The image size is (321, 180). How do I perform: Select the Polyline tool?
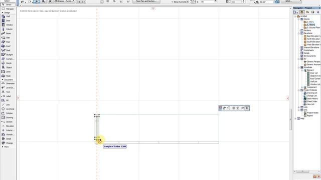8,113
